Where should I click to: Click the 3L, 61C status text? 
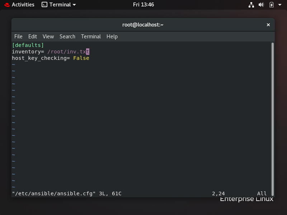(x=110, y=193)
